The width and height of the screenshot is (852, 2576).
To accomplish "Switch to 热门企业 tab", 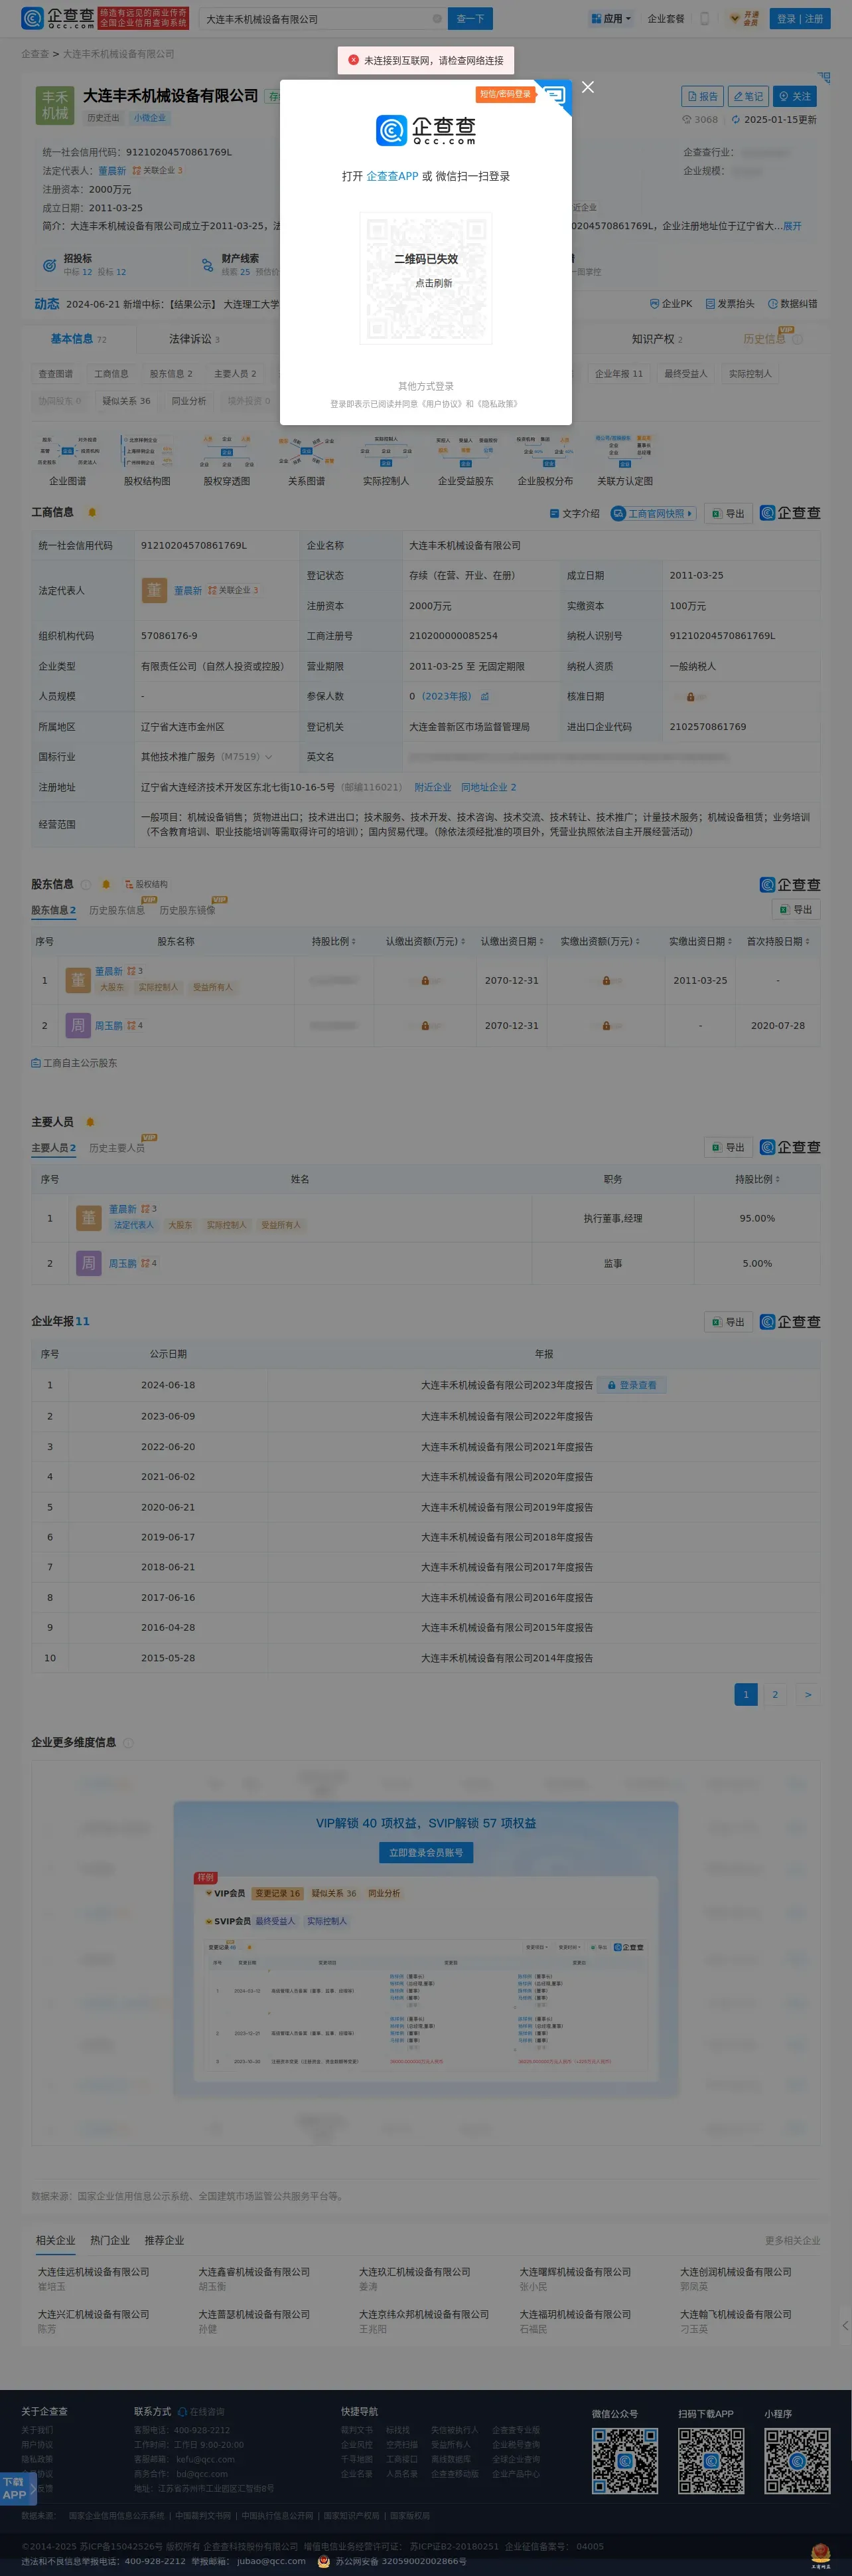I will pos(110,2240).
